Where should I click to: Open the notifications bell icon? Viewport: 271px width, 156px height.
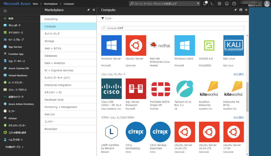205,3
